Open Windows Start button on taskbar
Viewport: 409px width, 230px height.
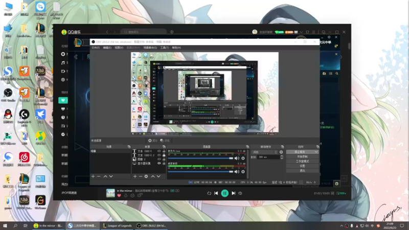tap(5, 225)
